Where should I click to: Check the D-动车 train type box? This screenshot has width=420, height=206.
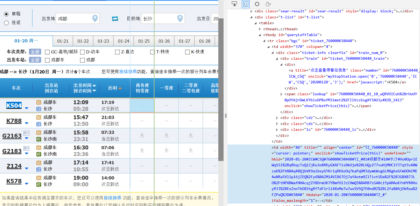[82, 52]
